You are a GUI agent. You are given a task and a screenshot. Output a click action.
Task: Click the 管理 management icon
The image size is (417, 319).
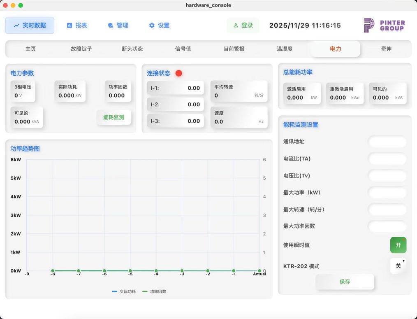click(x=110, y=25)
